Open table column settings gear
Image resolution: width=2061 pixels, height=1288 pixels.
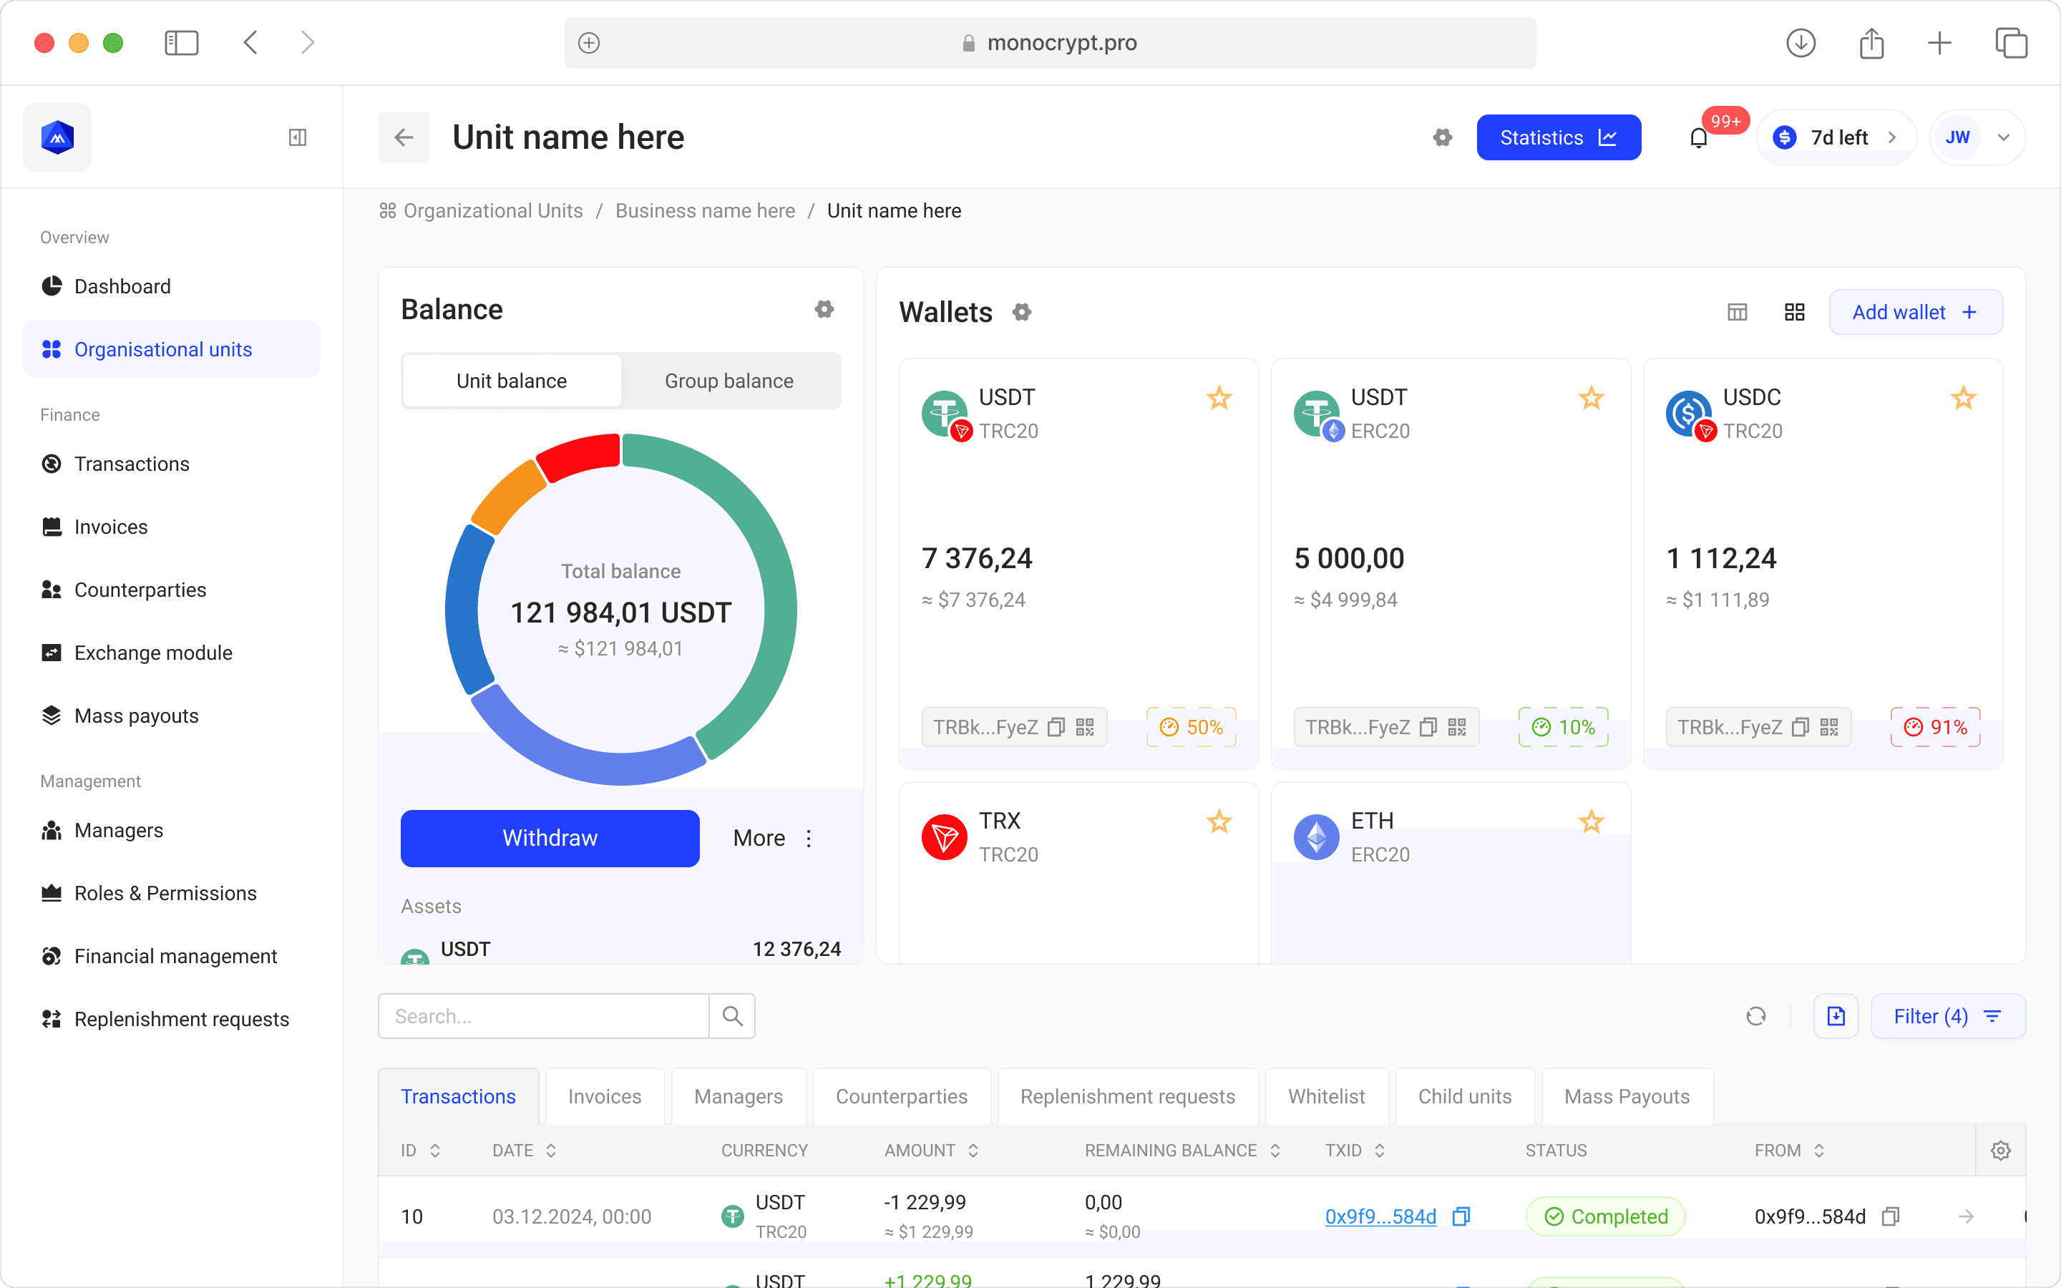click(x=2001, y=1151)
